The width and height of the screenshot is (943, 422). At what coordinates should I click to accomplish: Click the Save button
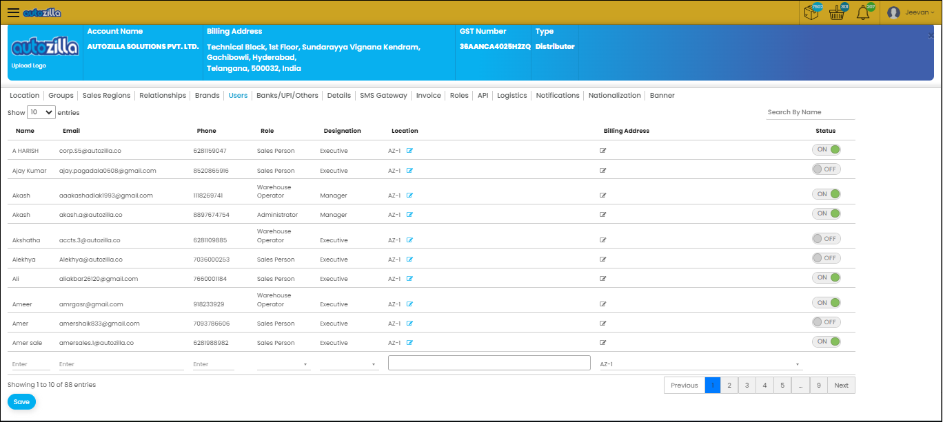(x=21, y=402)
